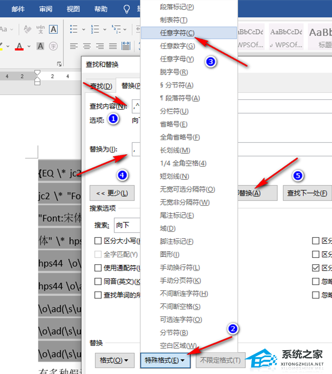Click the 查找下一处 button

pyautogui.click(x=307, y=193)
